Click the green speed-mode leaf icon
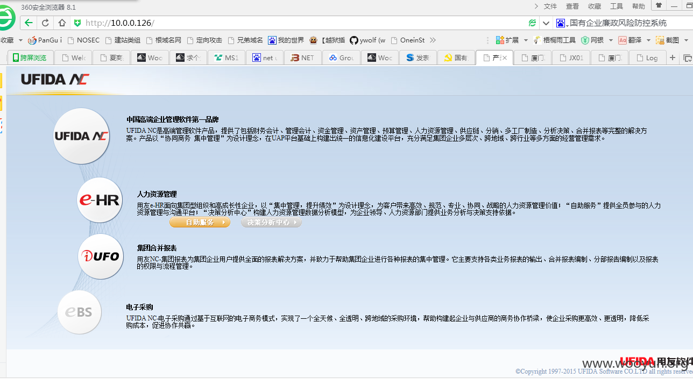The image size is (693, 379). [532, 23]
